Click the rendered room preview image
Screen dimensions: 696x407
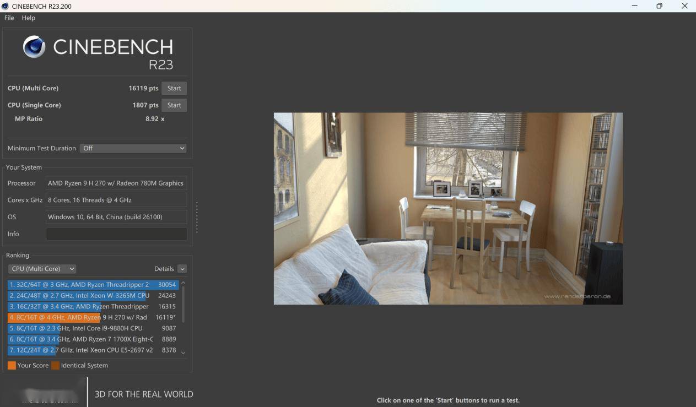[x=448, y=209]
